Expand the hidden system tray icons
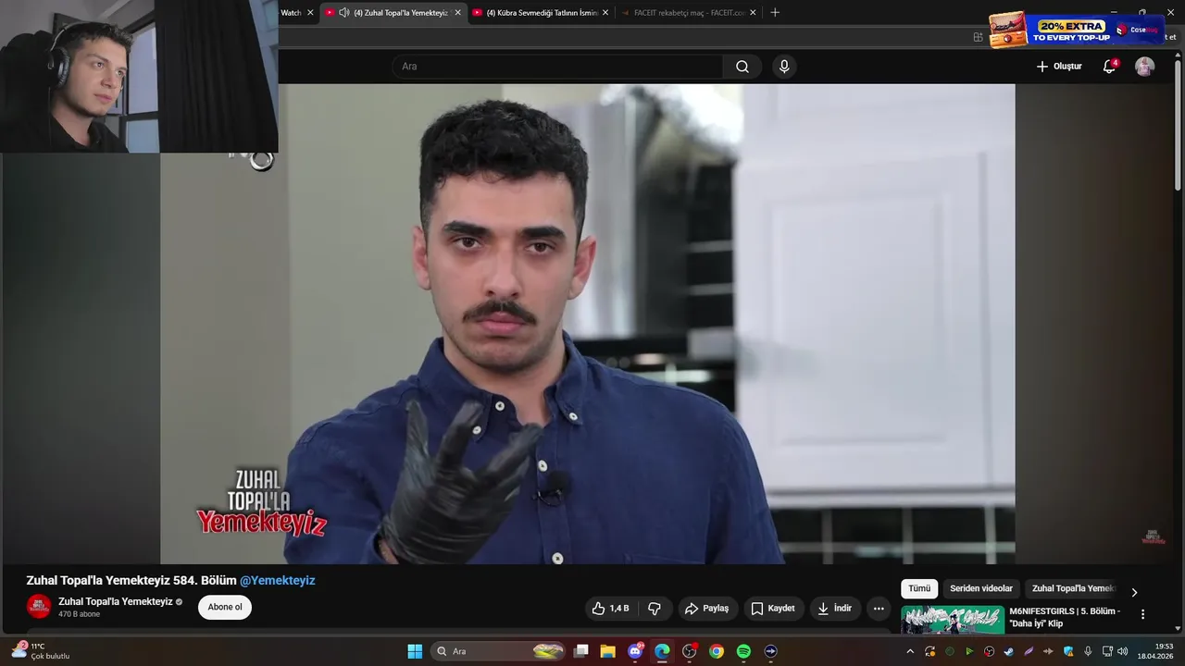Image resolution: width=1185 pixels, height=666 pixels. click(910, 651)
